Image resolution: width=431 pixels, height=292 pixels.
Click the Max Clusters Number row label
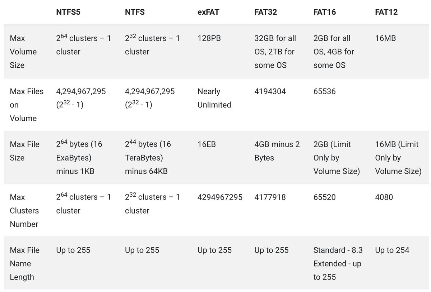point(24,210)
